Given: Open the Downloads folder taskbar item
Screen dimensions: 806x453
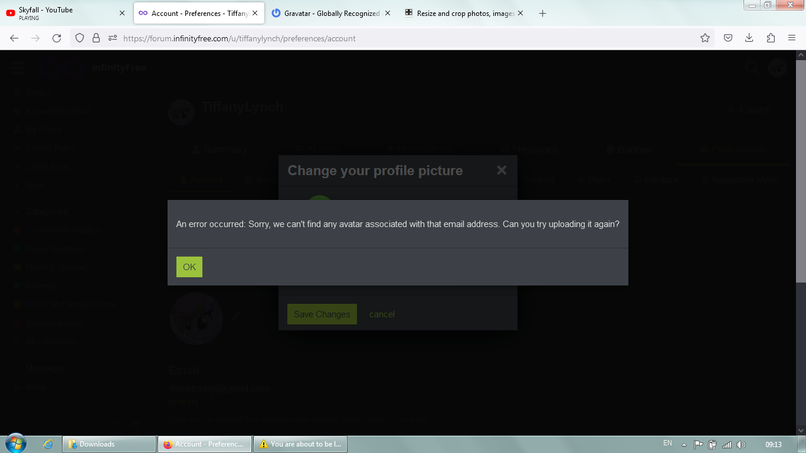Looking at the screenshot, I should pyautogui.click(x=109, y=444).
